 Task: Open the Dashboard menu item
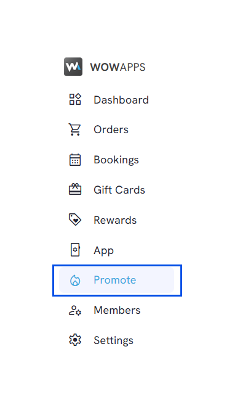pyautogui.click(x=117, y=100)
